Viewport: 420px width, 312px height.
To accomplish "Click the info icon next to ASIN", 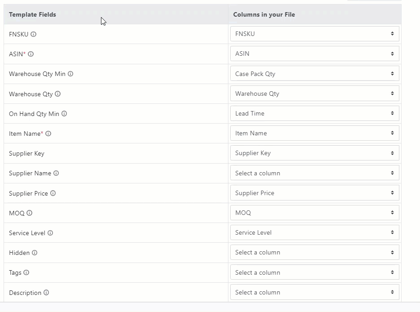I will pyautogui.click(x=31, y=54).
